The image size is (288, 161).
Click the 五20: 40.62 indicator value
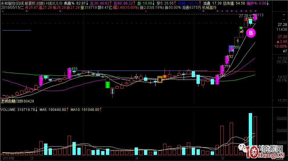point(101,3)
